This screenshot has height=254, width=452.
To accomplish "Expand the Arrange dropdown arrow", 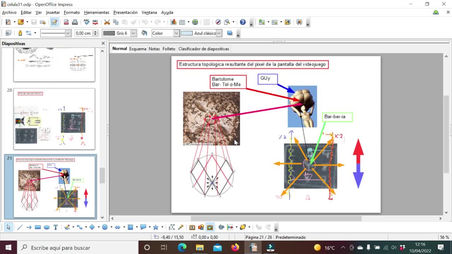I will click(249, 227).
